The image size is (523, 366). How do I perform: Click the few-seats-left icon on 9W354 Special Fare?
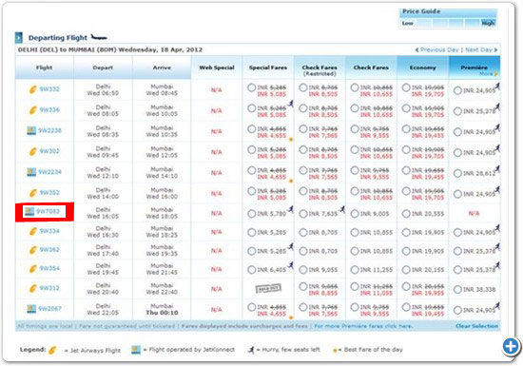pyautogui.click(x=291, y=265)
